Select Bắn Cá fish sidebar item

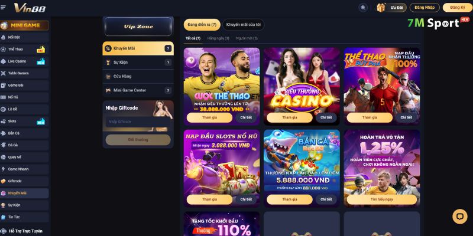[x=24, y=133]
